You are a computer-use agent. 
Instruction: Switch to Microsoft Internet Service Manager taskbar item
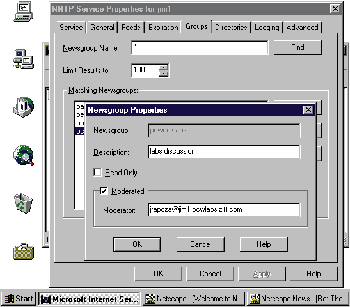pyautogui.click(x=90, y=299)
